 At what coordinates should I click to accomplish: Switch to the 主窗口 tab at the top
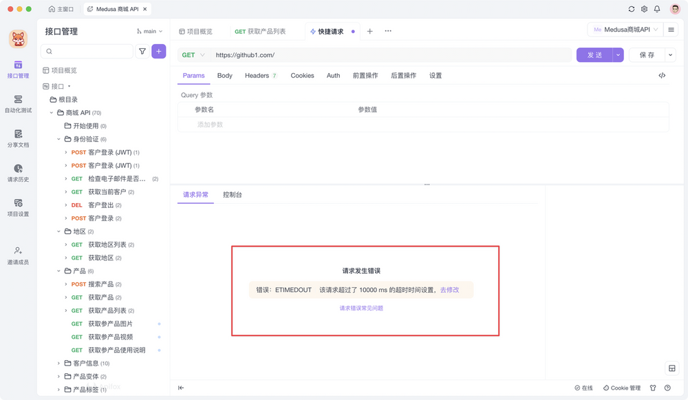point(61,9)
